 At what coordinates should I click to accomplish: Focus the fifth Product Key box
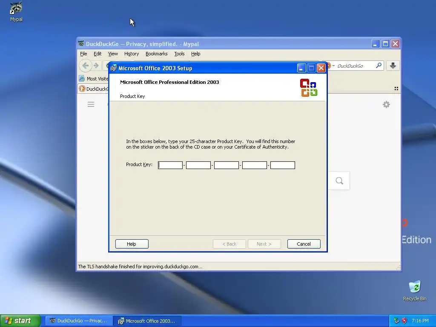point(283,165)
